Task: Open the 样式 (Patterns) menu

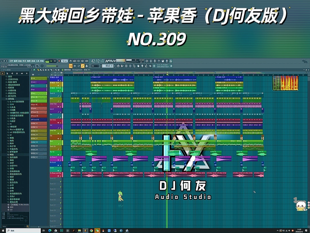Action: coord(24,61)
